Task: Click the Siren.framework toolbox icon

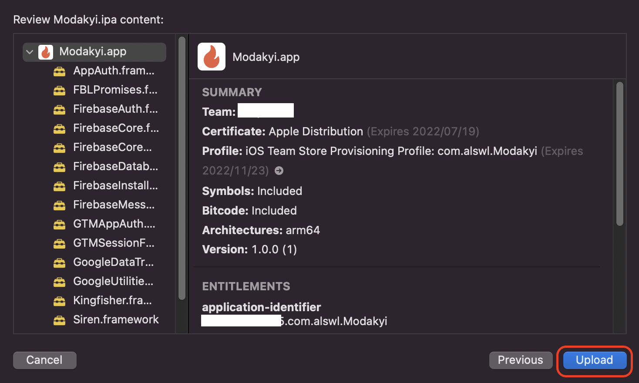Action: [59, 320]
